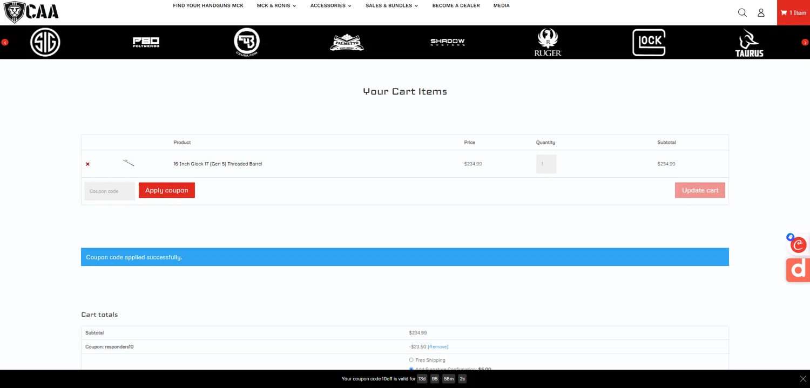Remove the Glock 17 barrel with the red X
Screen dimensions: 810x388
pyautogui.click(x=87, y=164)
